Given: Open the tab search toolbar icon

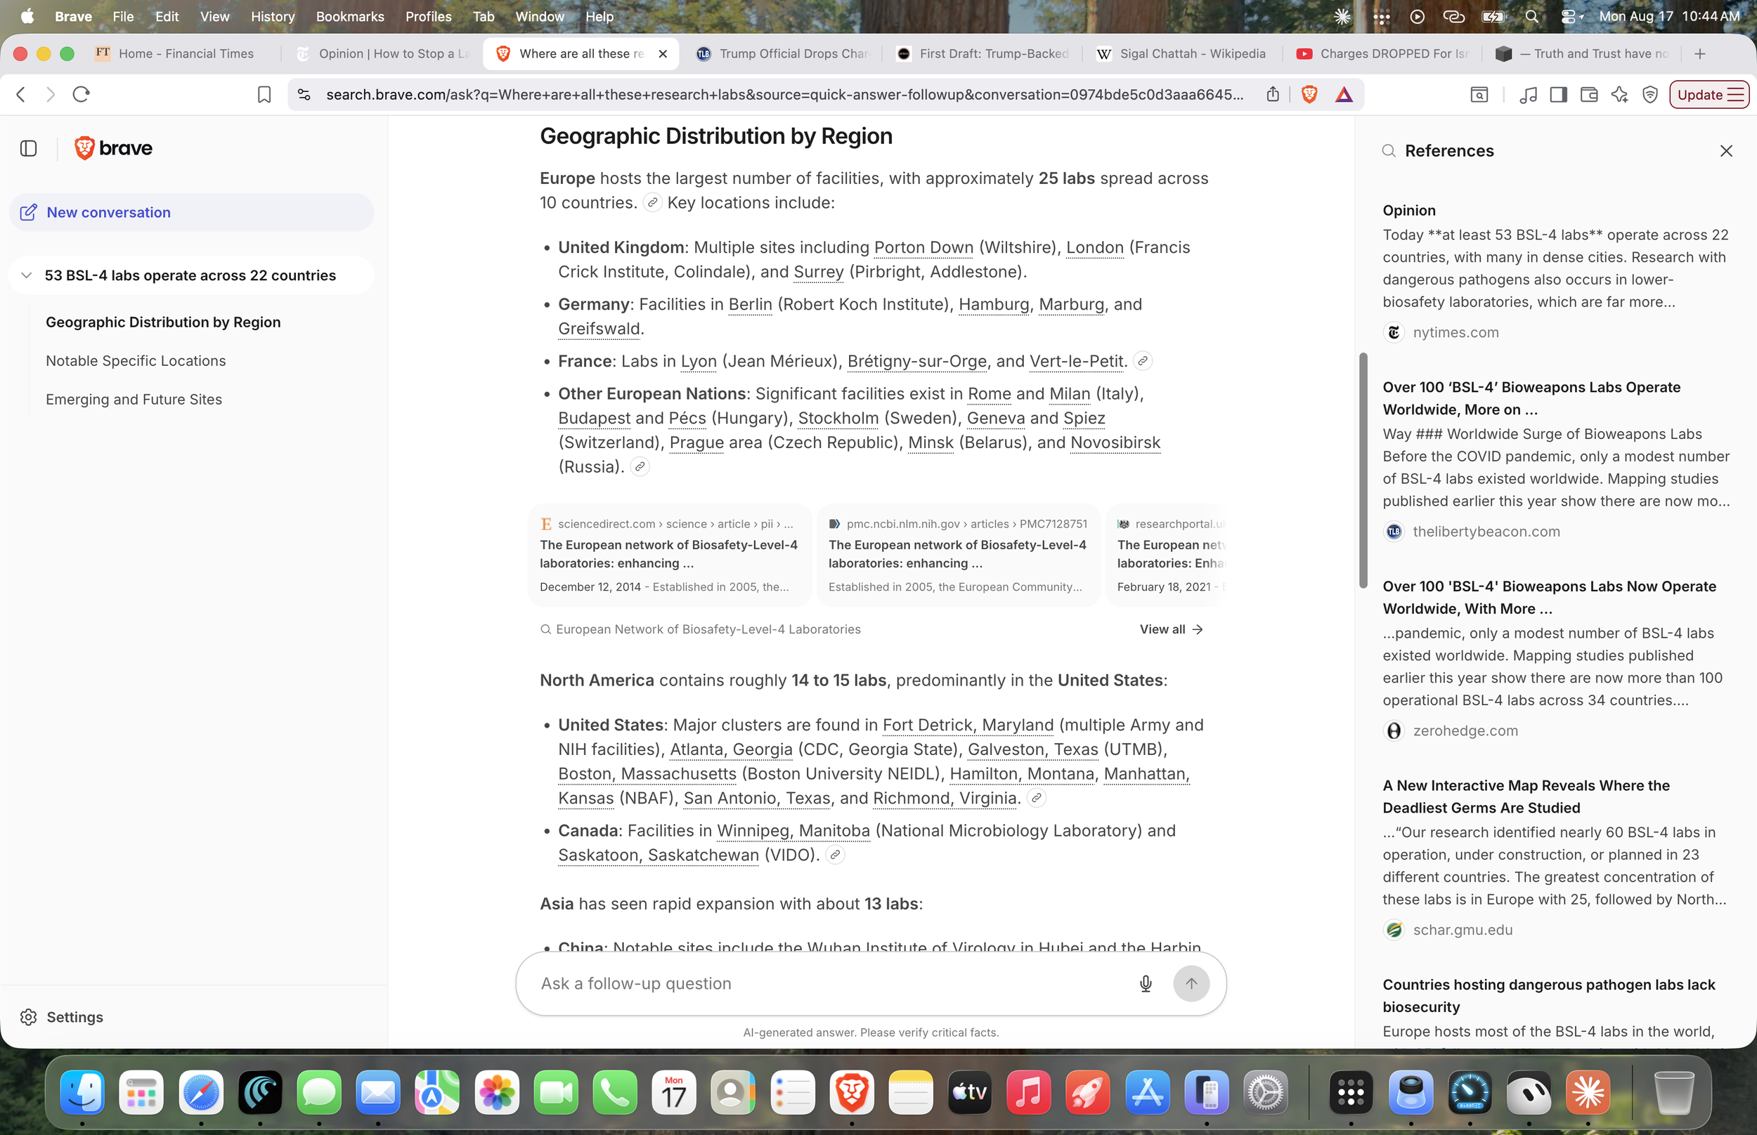Looking at the screenshot, I should (1479, 94).
